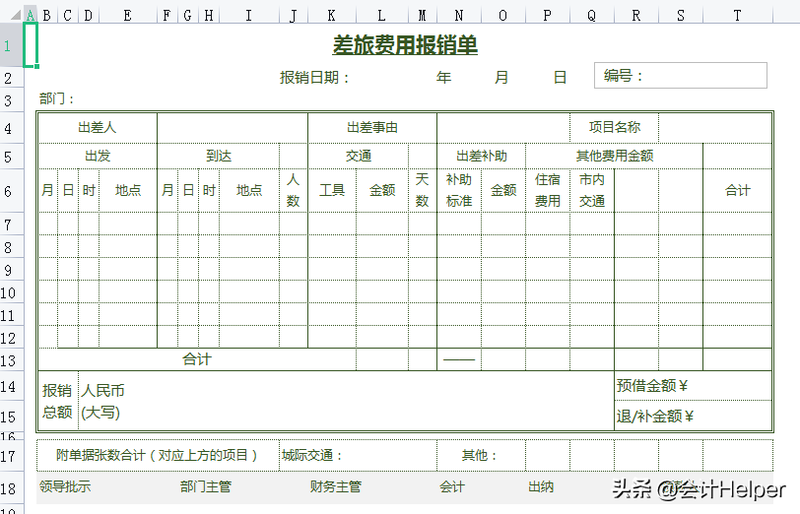Click the 城际交通 cell
The width and height of the screenshot is (800, 514).
pyautogui.click(x=359, y=455)
